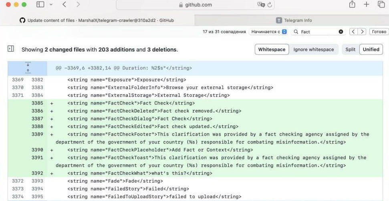Show the tab overview icon

[381, 4]
